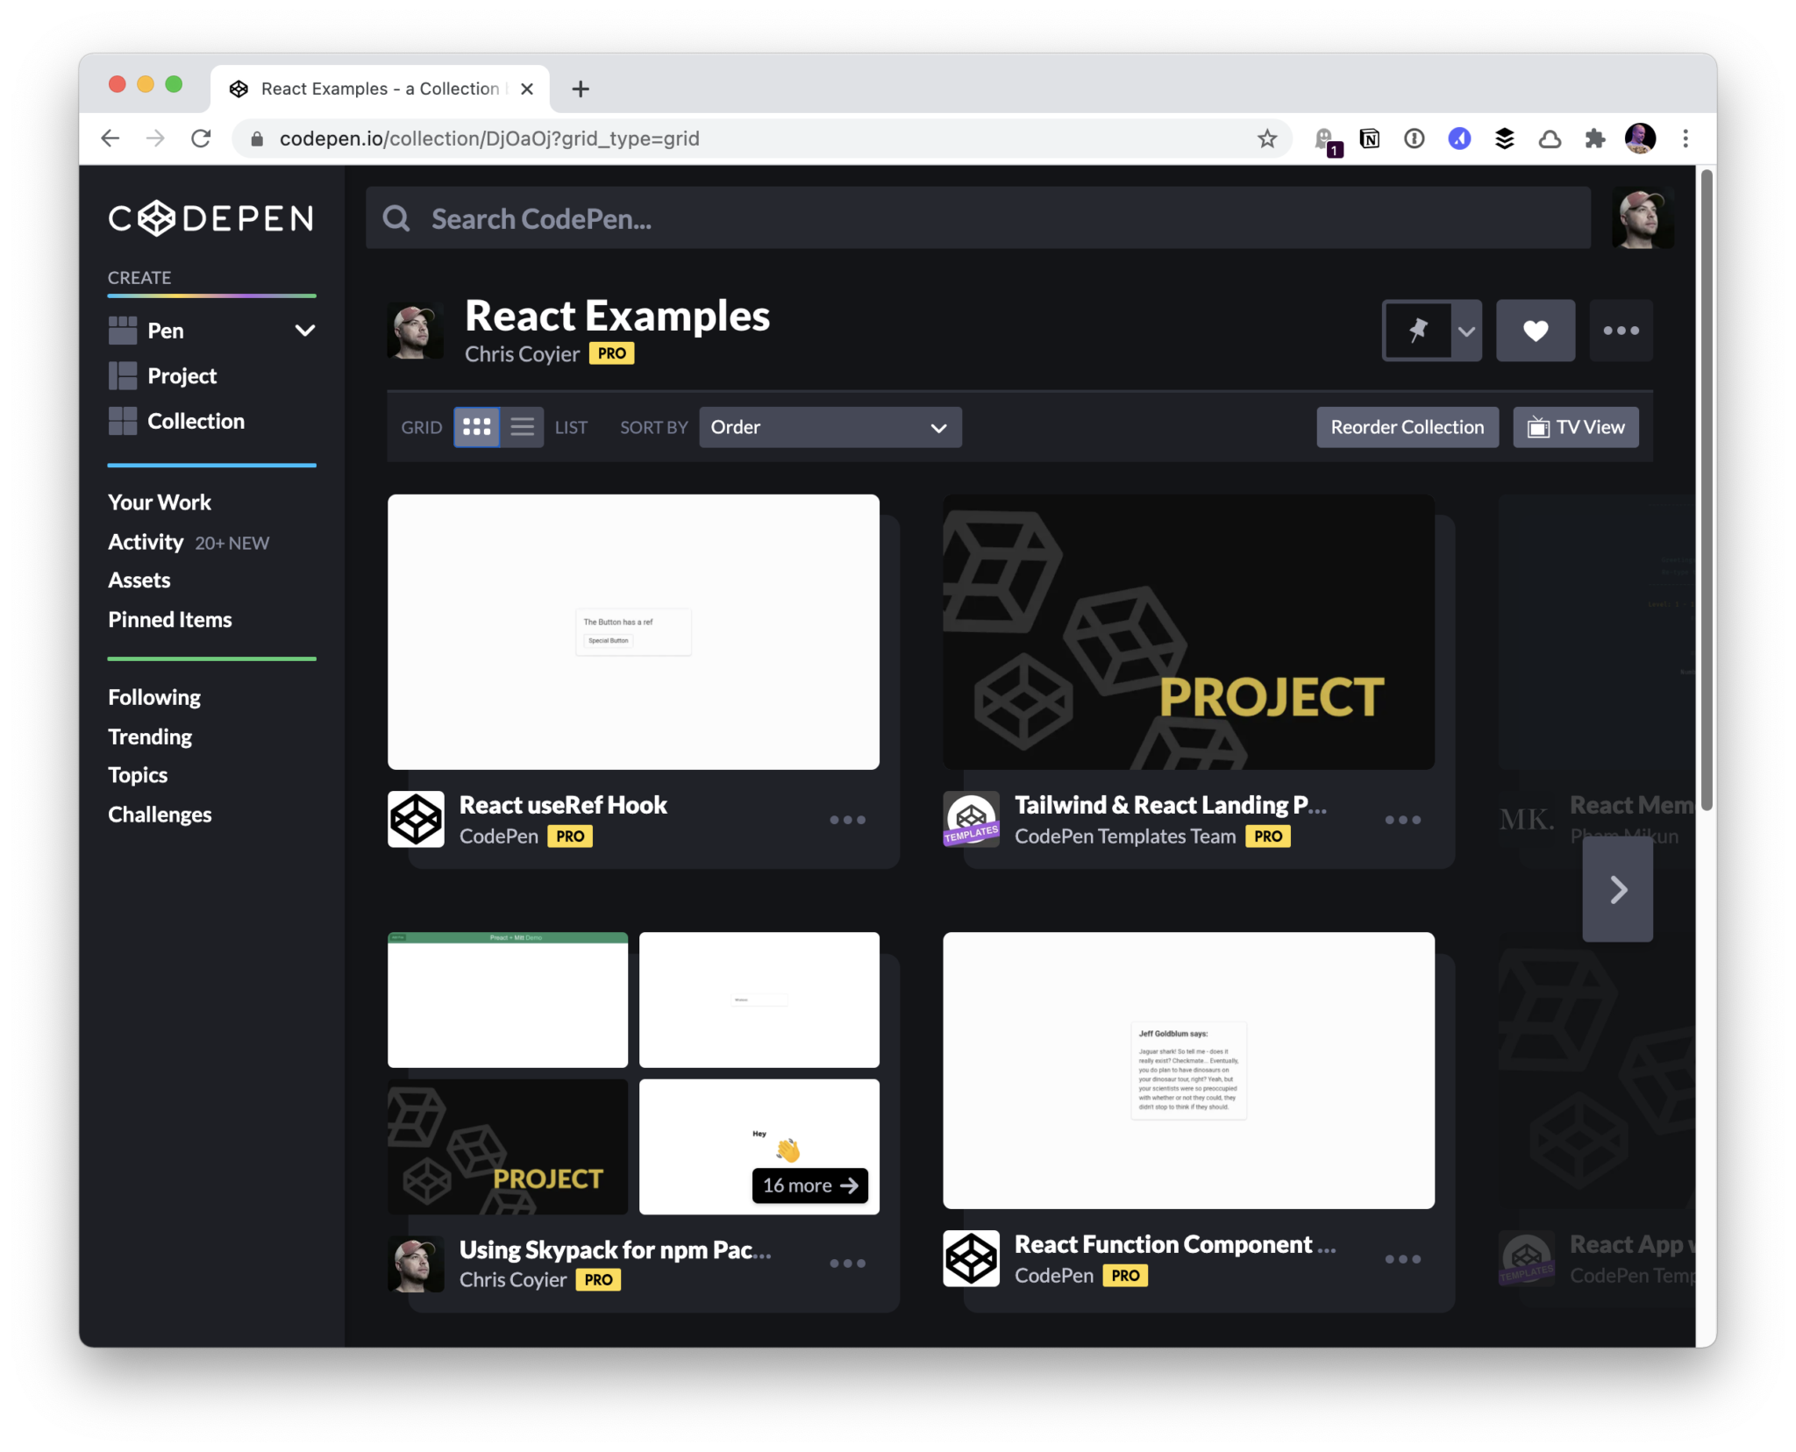Open the TV View for this collection
The width and height of the screenshot is (1796, 1452).
[1574, 427]
